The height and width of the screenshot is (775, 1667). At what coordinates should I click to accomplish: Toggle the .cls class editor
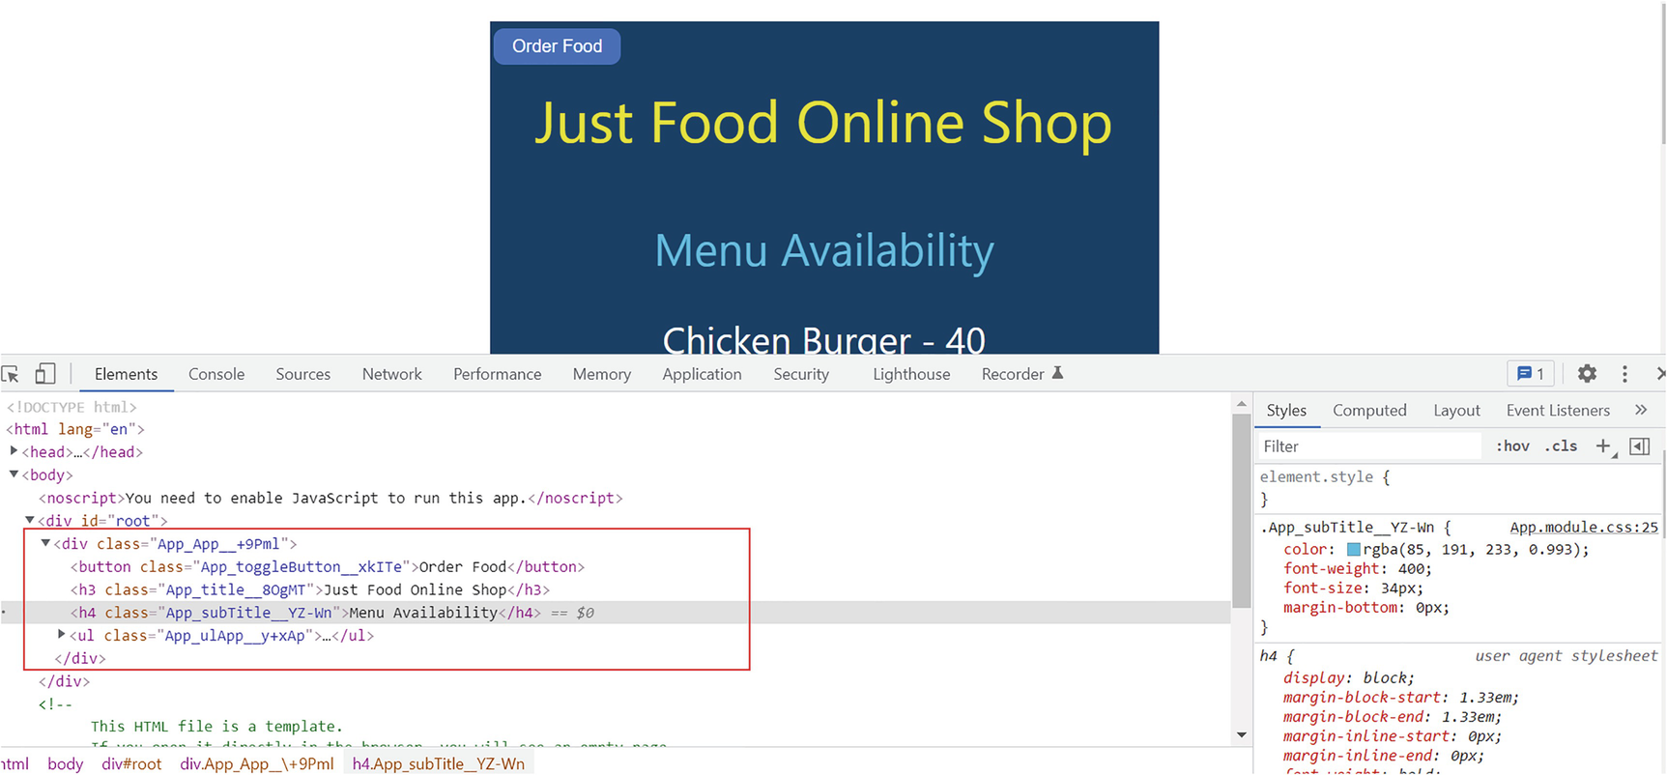pos(1561,446)
